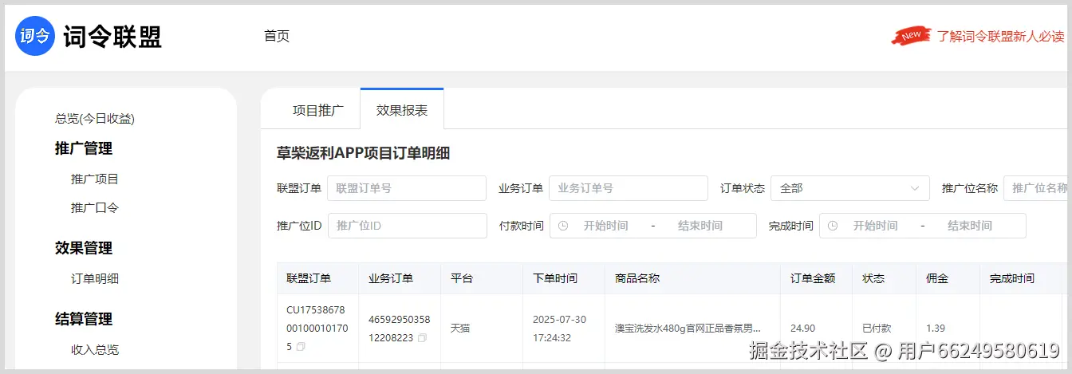Click the 词令联盟 site title

[112, 37]
